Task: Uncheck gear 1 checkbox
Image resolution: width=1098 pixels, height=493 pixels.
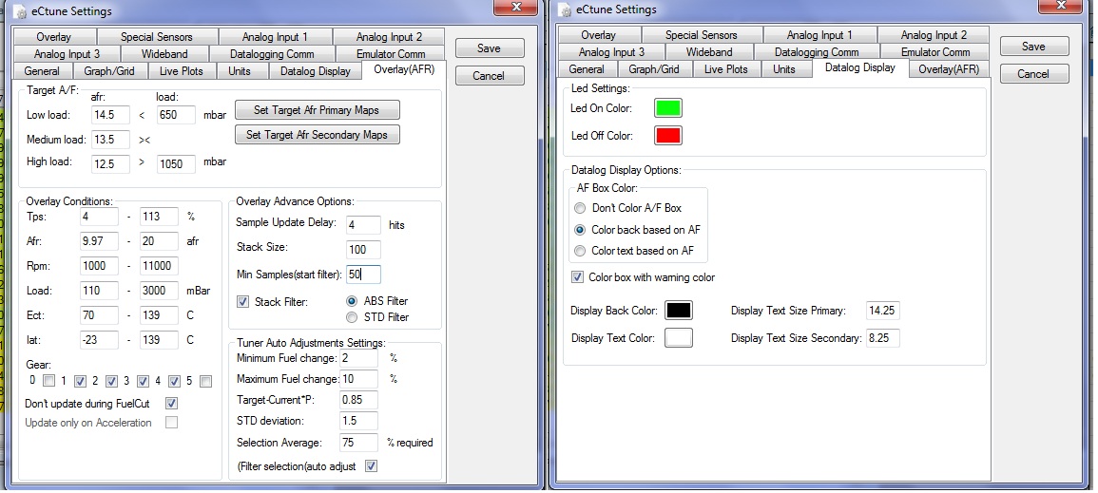Action: click(x=80, y=381)
